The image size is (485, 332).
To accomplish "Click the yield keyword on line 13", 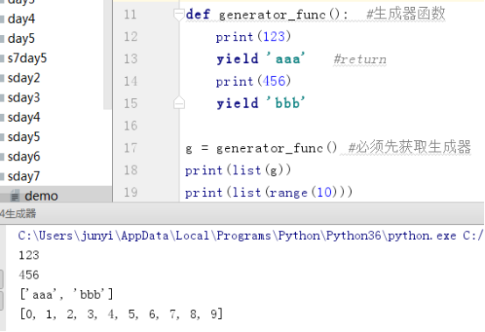I will (237, 59).
